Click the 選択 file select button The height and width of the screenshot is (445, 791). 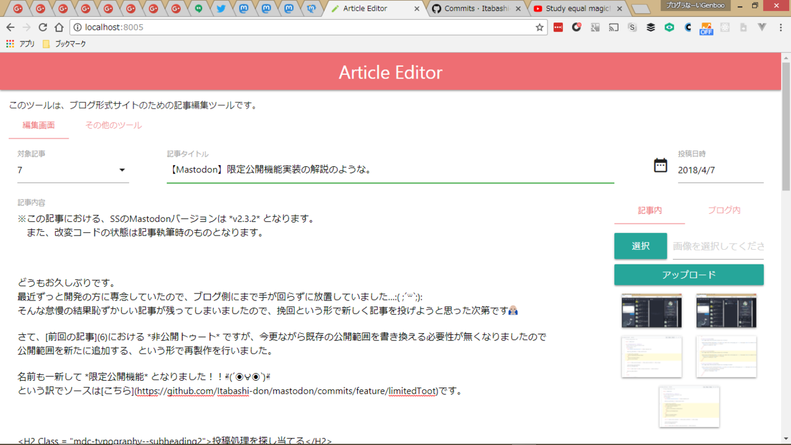click(640, 246)
